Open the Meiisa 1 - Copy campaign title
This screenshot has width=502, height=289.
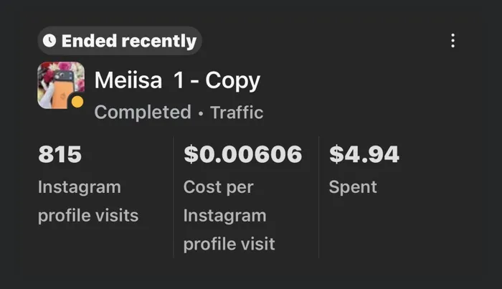pos(177,80)
